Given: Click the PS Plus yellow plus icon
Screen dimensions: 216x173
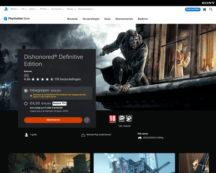Looking at the screenshot, I should [31, 96].
